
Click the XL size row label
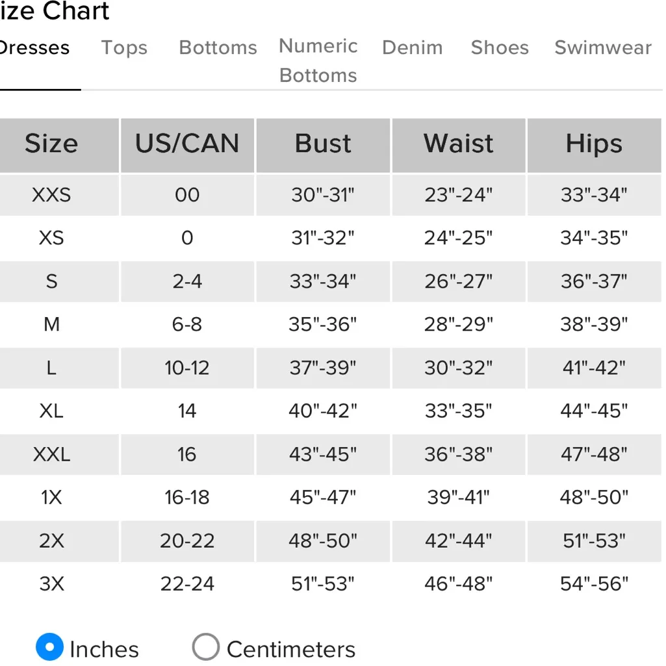pyautogui.click(x=51, y=411)
